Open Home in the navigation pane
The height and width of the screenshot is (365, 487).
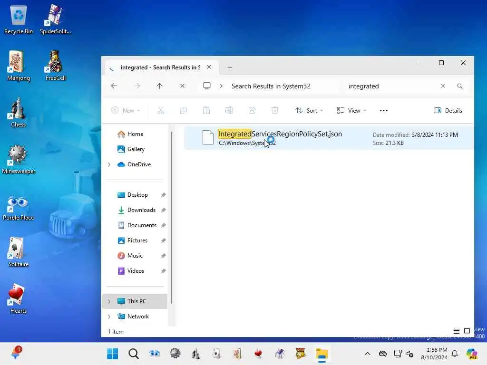(x=135, y=134)
